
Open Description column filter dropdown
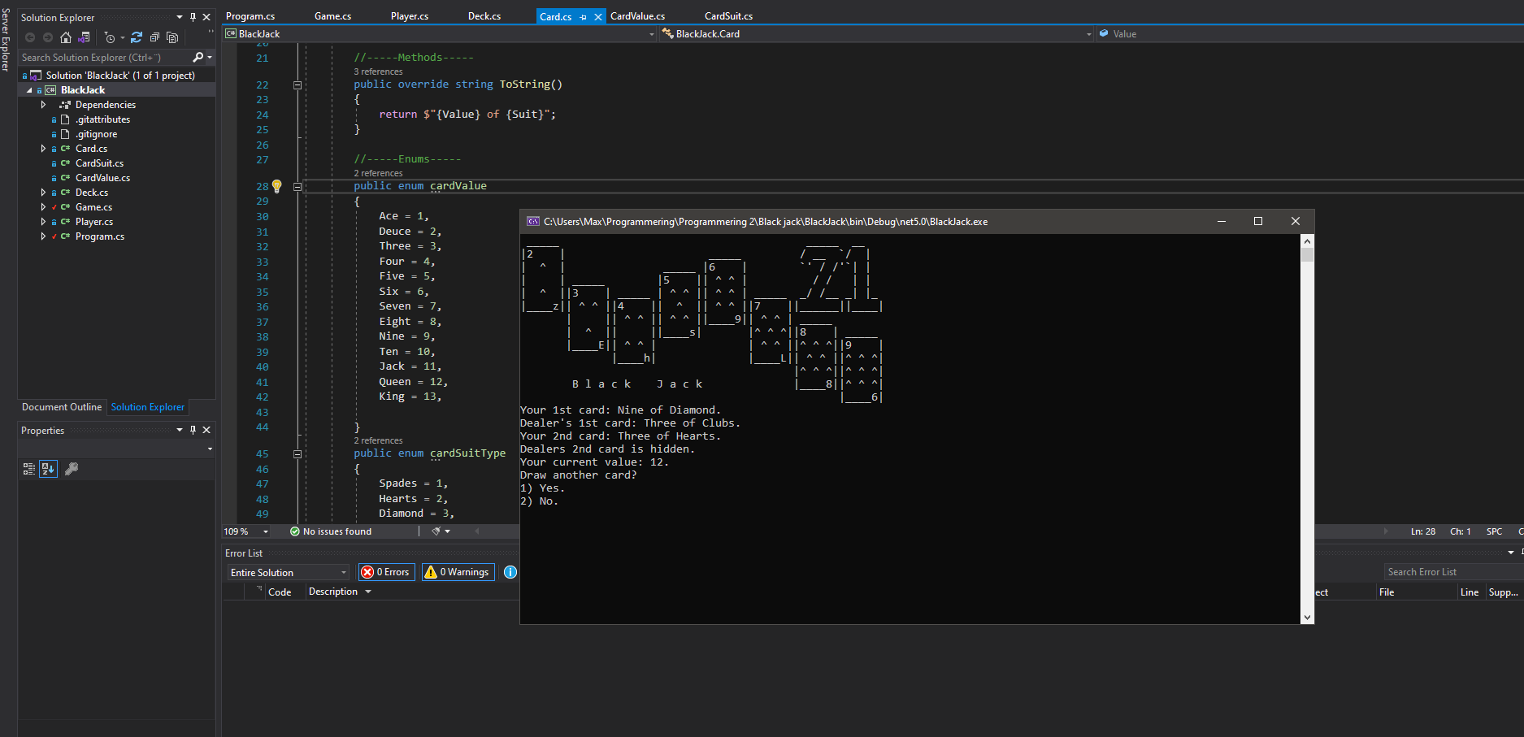pos(368,592)
